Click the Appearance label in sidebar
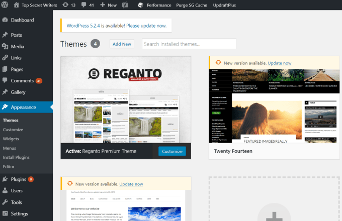 point(23,107)
